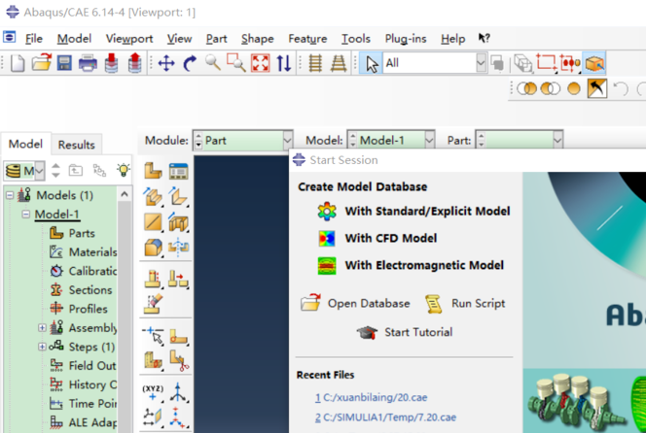Open the Module dropdown showing Part
This screenshot has height=433, width=646.
click(x=243, y=140)
